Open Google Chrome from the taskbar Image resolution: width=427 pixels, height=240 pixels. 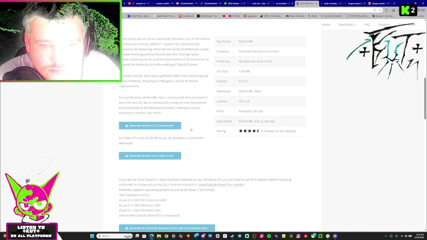coord(166,236)
